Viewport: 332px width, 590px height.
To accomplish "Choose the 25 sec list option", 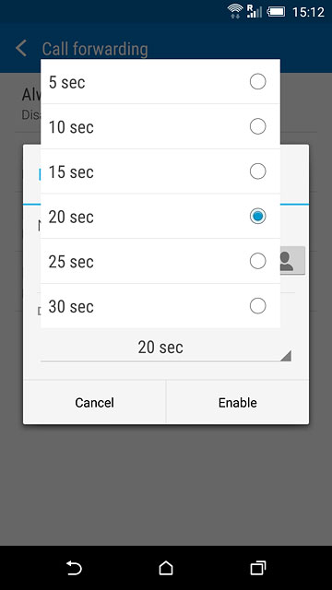I will (x=160, y=261).
